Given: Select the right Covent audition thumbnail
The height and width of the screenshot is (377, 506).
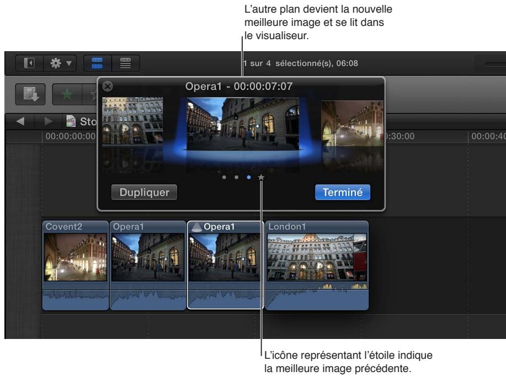Looking at the screenshot, I should click(352, 123).
